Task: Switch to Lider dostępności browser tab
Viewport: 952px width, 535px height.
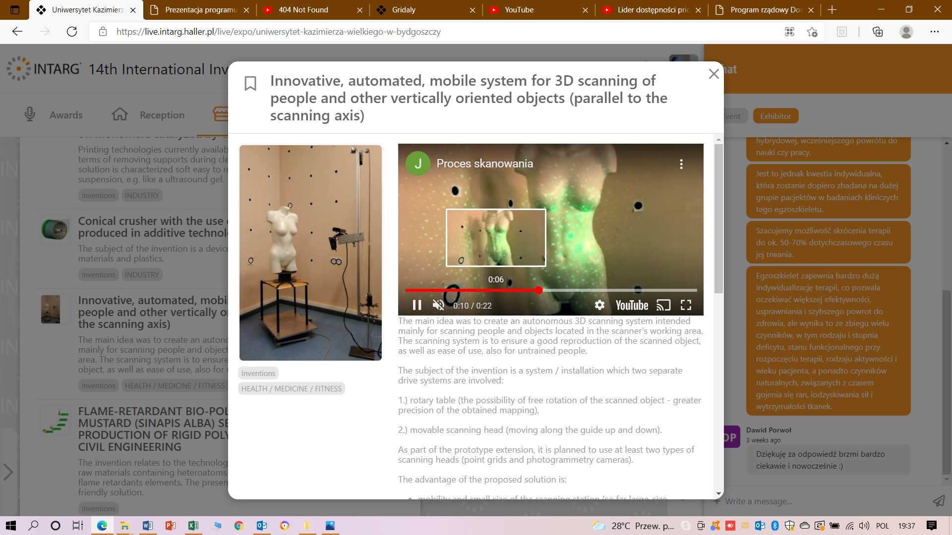Action: point(653,10)
